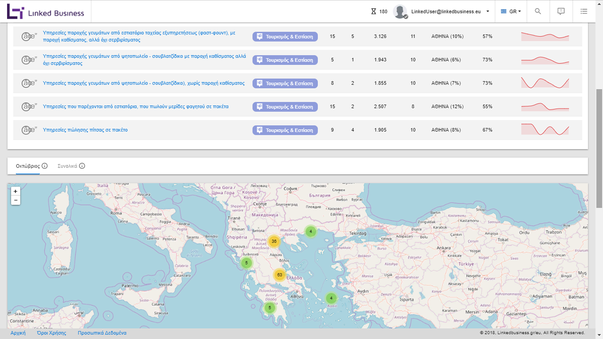Zoom out the map with minus button
Image resolution: width=603 pixels, height=339 pixels.
tap(16, 201)
